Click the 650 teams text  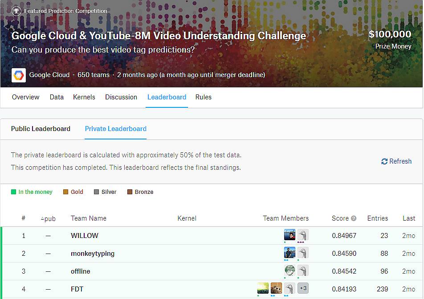pyautogui.click(x=94, y=75)
